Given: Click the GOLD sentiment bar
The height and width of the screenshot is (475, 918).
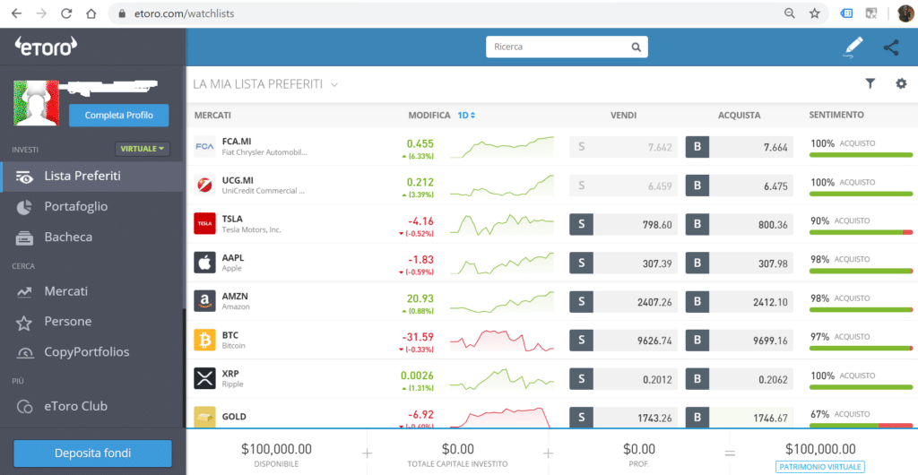Looking at the screenshot, I should point(862,426).
